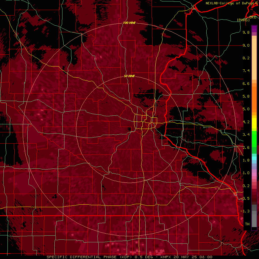Click the 6.6 legend value
Image resolution: width=259 pixels, height=259 pixels.
(246, 83)
